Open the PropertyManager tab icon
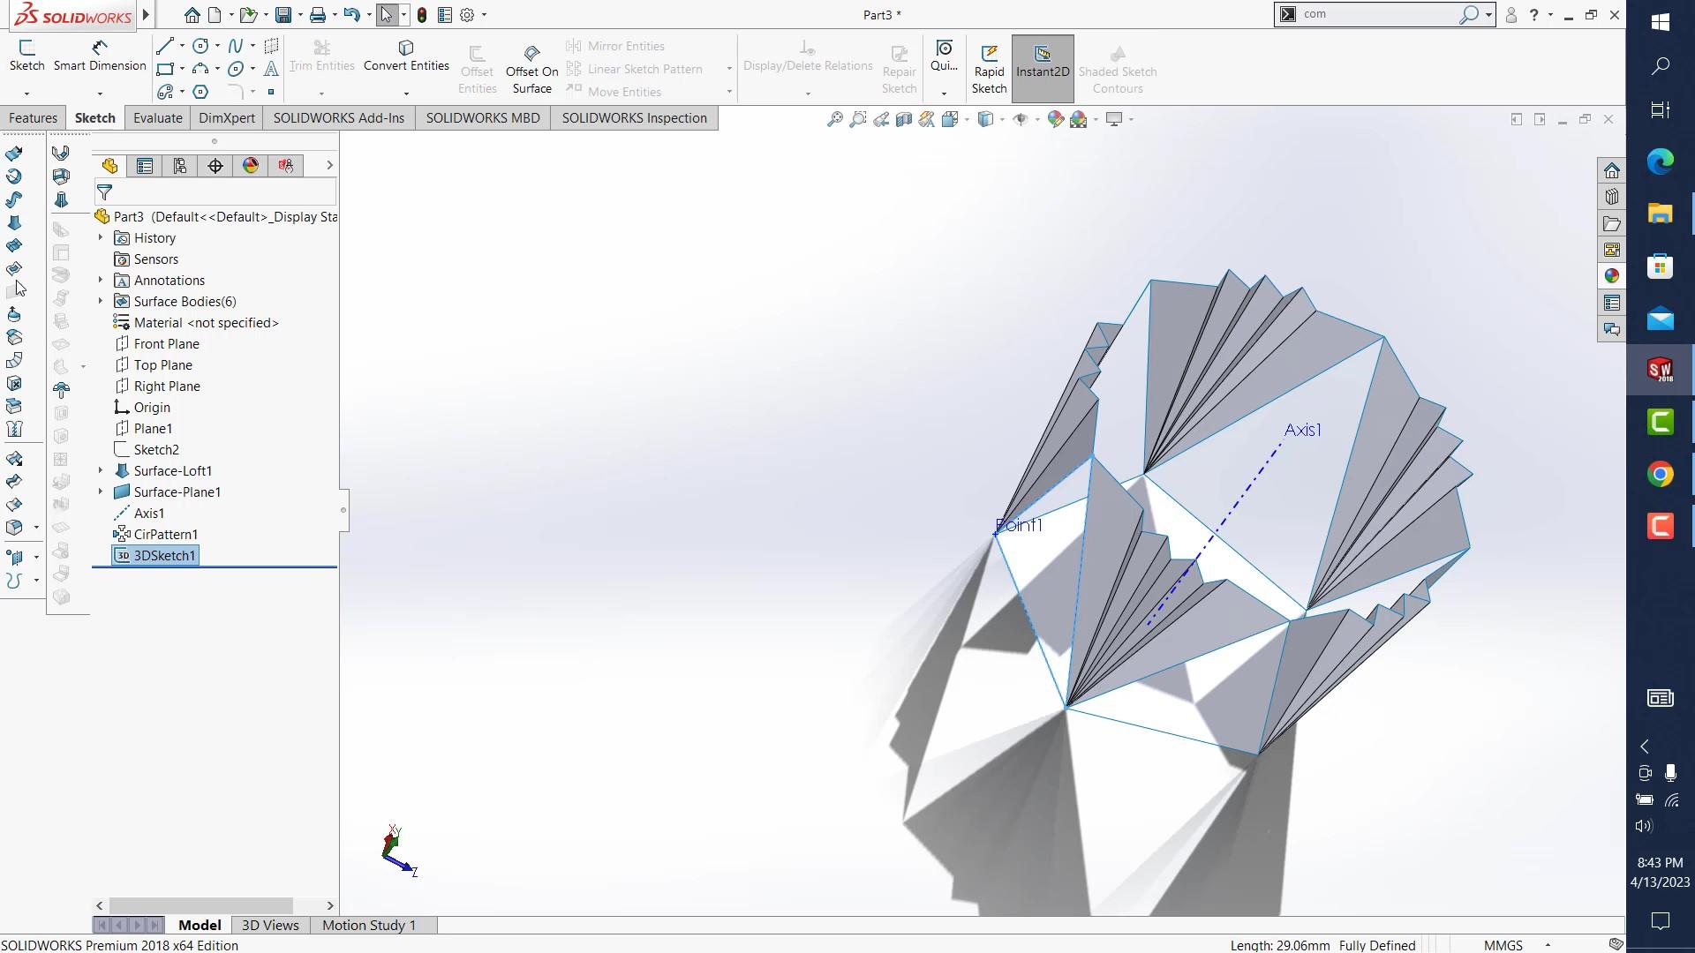This screenshot has height=953, width=1695. point(145,166)
